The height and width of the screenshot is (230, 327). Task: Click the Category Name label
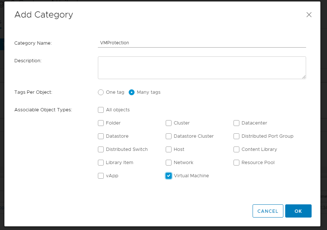pyautogui.click(x=33, y=43)
